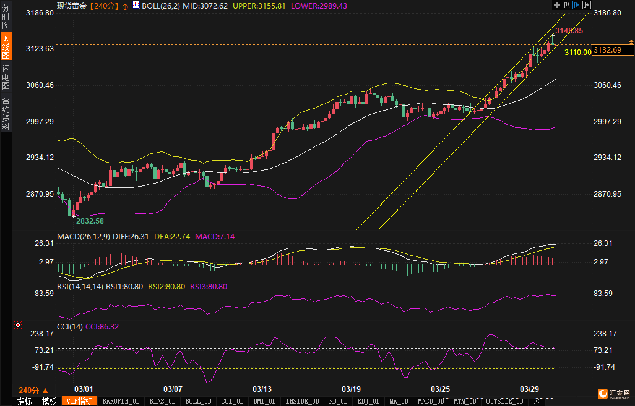Image resolution: width=635 pixels, height=406 pixels.
Task: Click the current price tag 3132.69
Action: click(x=613, y=50)
